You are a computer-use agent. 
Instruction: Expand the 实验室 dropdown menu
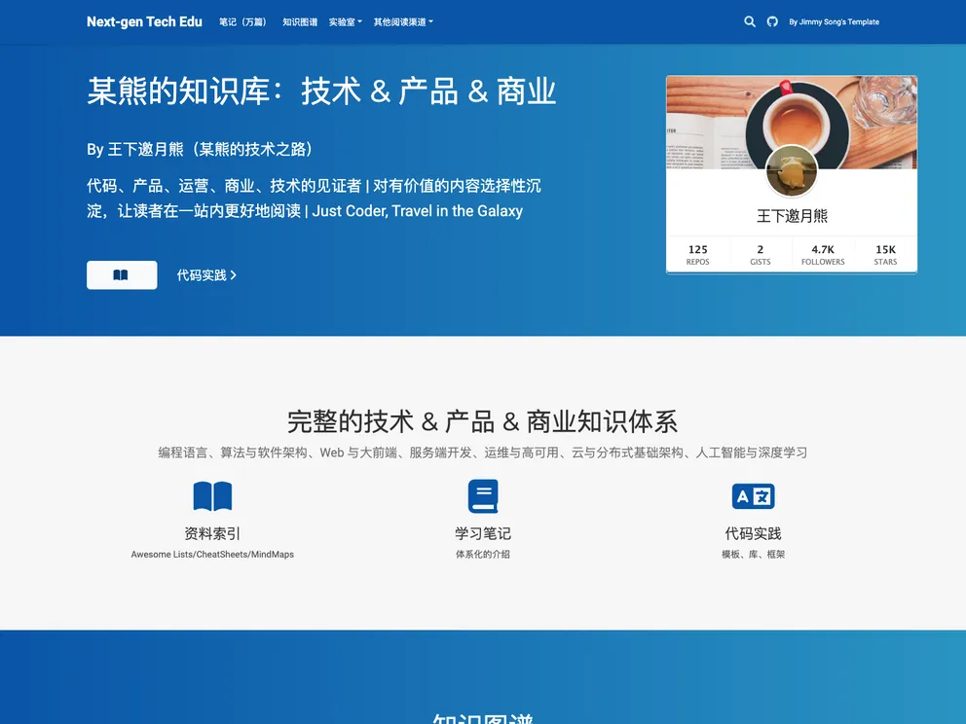pos(345,21)
